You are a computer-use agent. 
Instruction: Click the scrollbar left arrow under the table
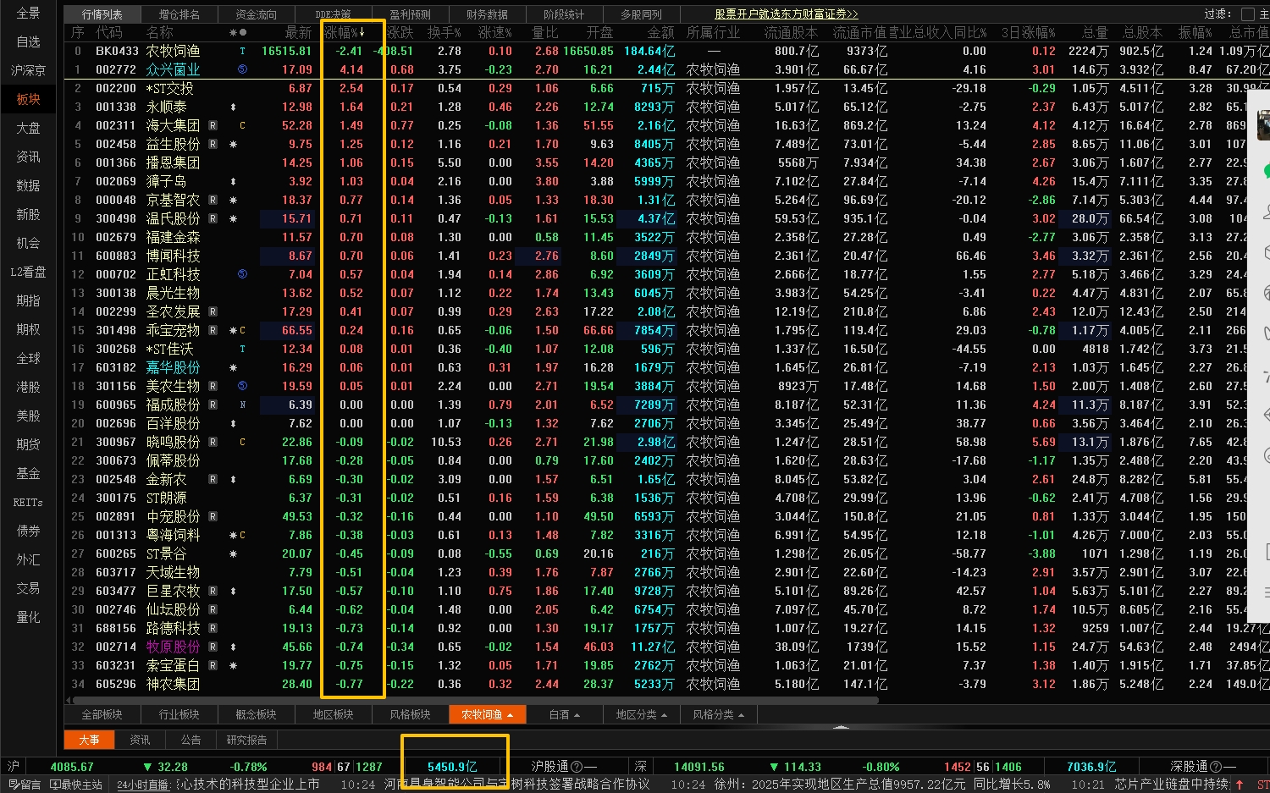69,700
